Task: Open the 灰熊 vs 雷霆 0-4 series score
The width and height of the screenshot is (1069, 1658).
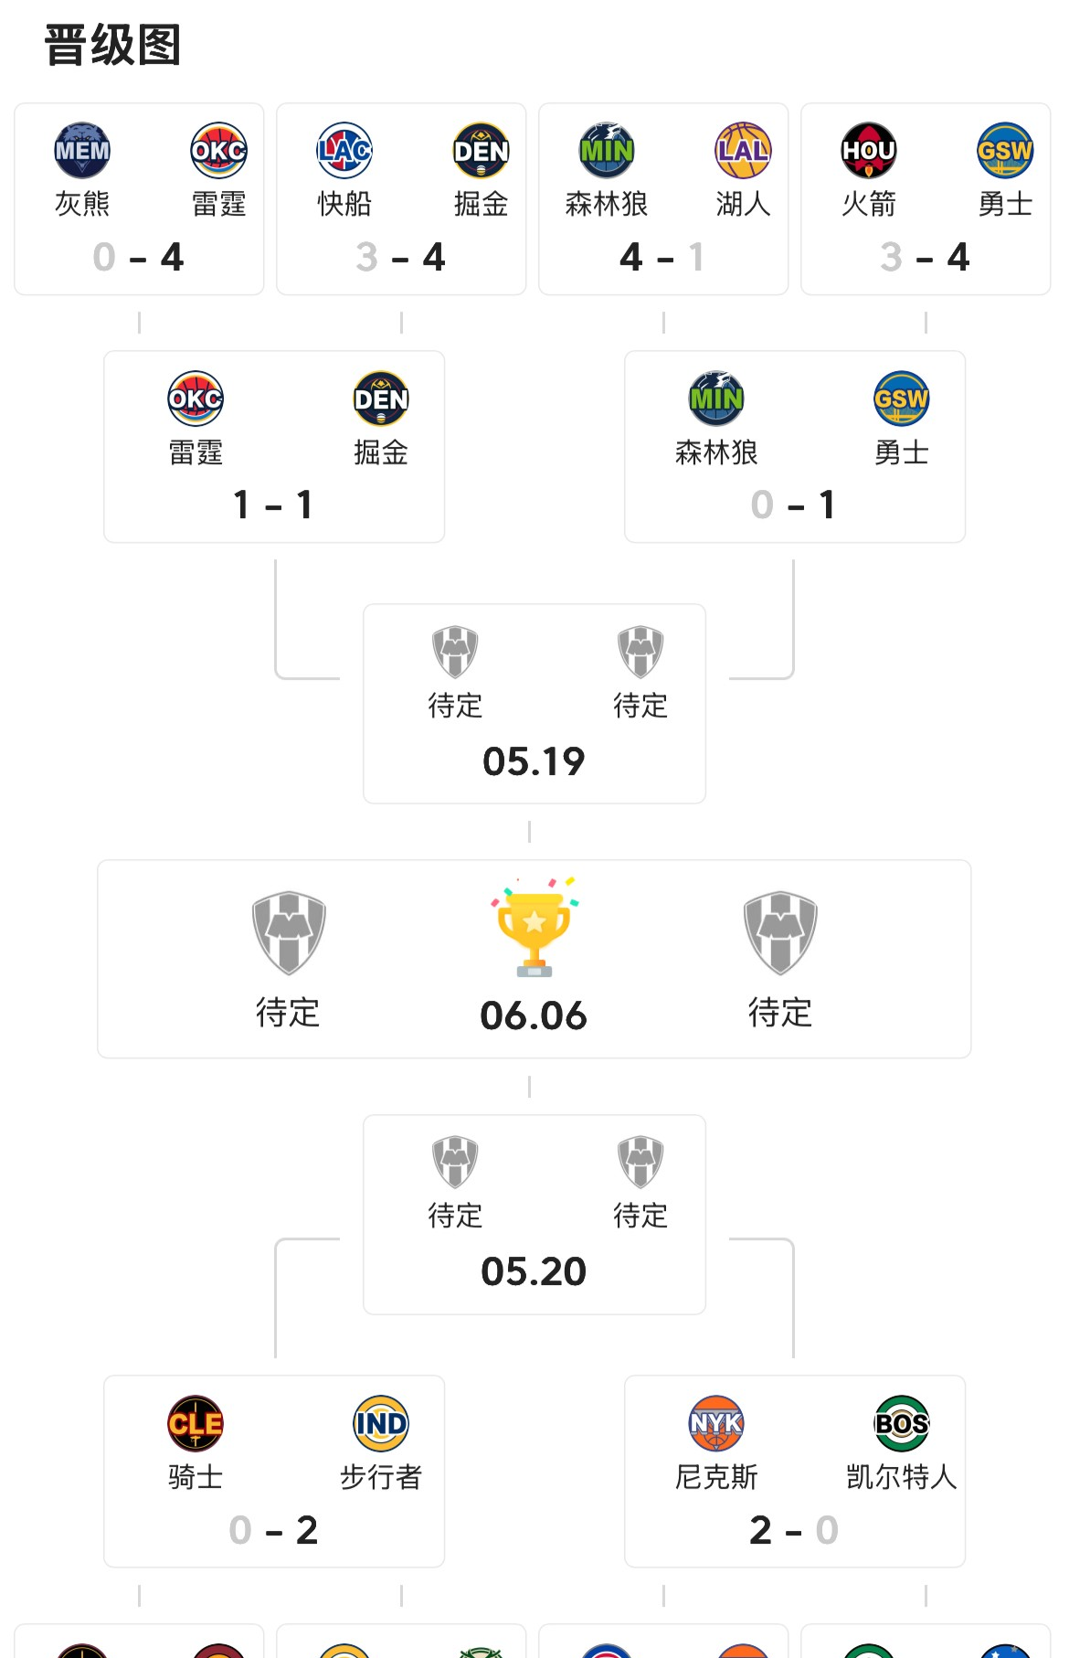Action: 139,258
